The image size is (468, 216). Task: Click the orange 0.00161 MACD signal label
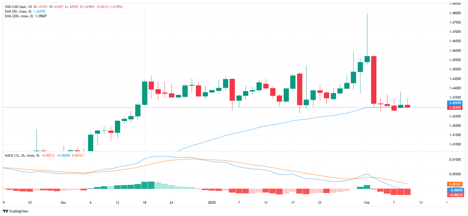click(456, 184)
